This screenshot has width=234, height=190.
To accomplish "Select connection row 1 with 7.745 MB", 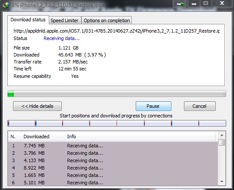I will tap(113, 146).
